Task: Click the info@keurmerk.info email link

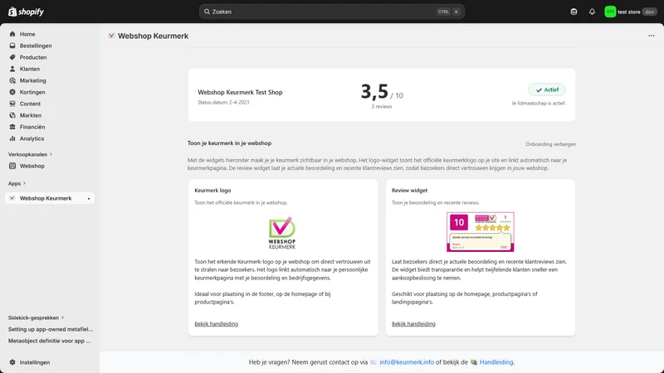Action: point(407,362)
